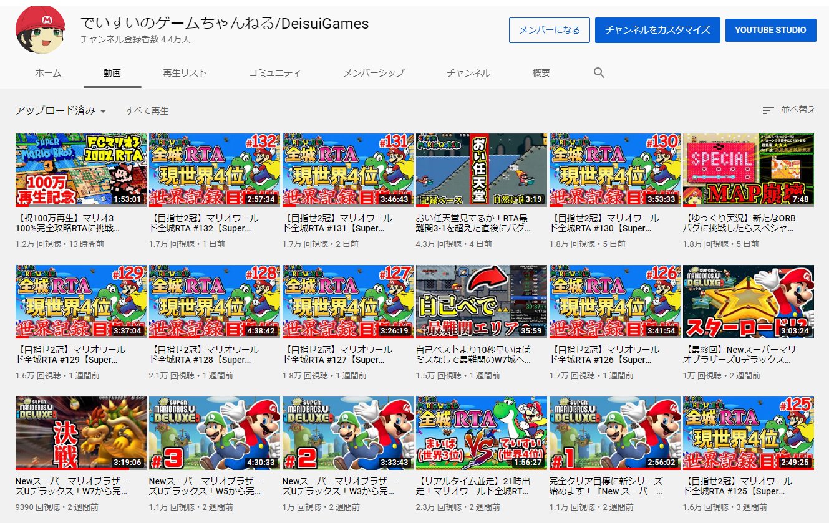Open the #127 全城RTA thumbnail
This screenshot has width=829, height=523.
click(x=348, y=302)
